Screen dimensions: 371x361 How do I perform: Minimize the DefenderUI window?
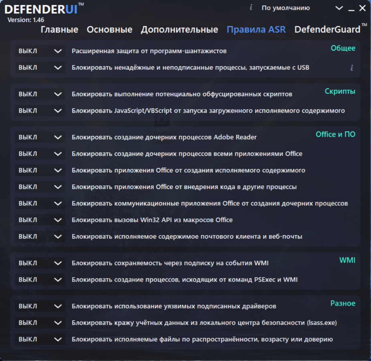[x=351, y=10]
